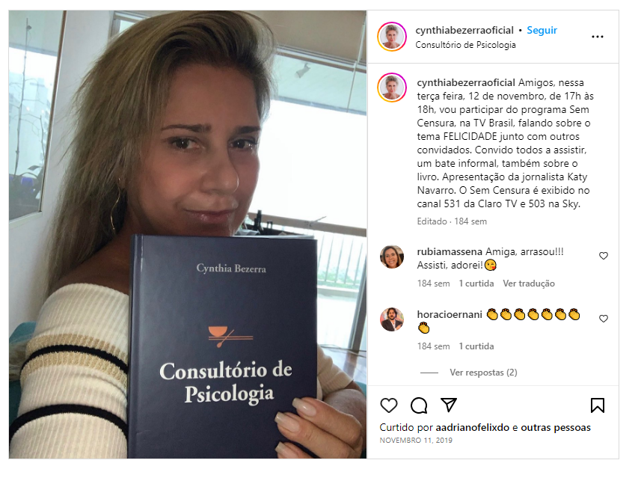Image resolution: width=644 pixels, height=478 pixels.
Task: Open rubiamassena username link
Action: pyautogui.click(x=450, y=252)
